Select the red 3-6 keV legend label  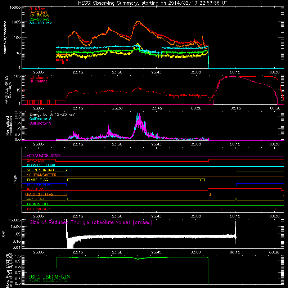pyautogui.click(x=37, y=9)
